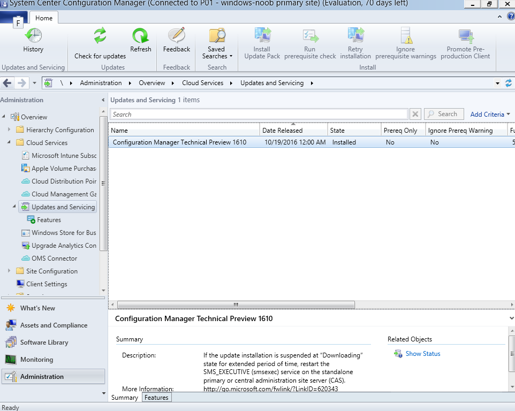Open What's New workspace
Screen dimensions: 515x411
(x=53, y=308)
